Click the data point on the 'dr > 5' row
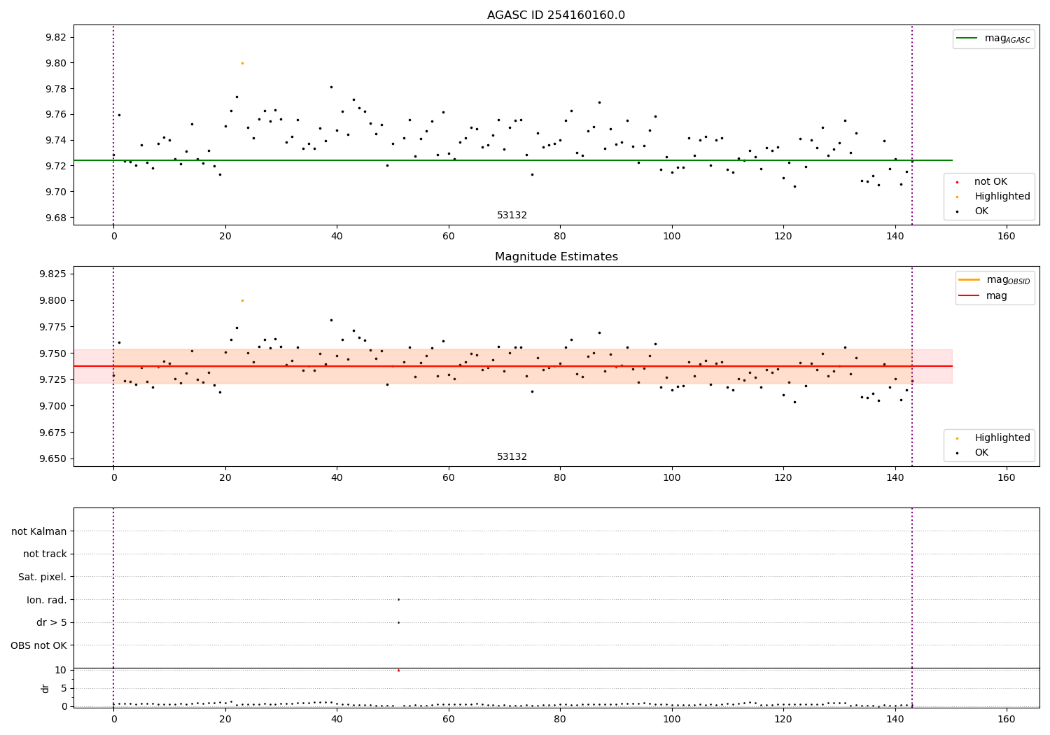1050x735 pixels. (398, 622)
